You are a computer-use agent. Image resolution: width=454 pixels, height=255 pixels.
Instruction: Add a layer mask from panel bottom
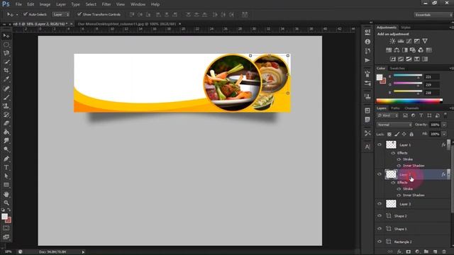click(409, 252)
